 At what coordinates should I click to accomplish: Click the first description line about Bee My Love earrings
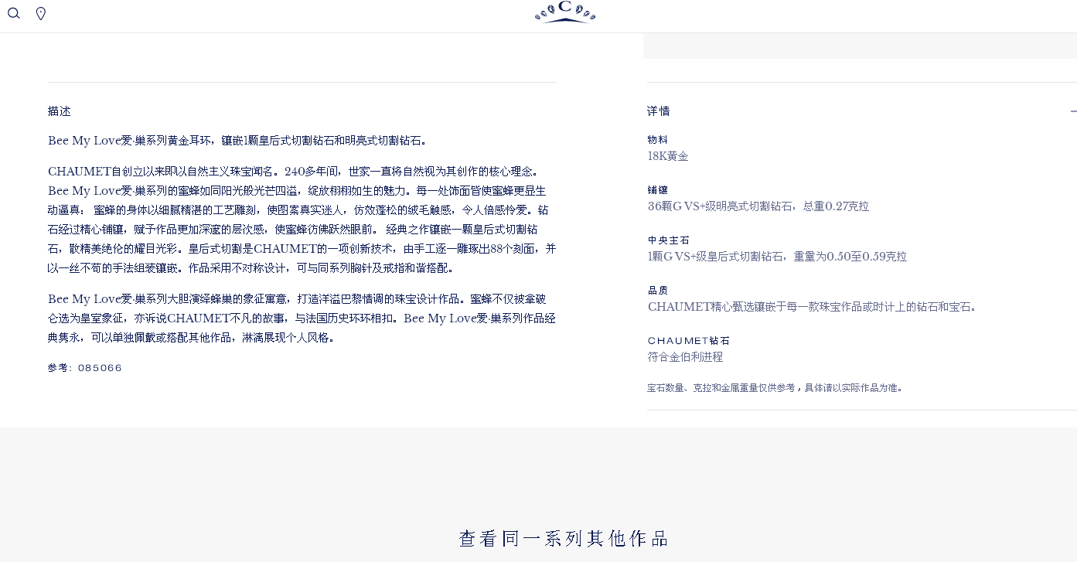237,141
